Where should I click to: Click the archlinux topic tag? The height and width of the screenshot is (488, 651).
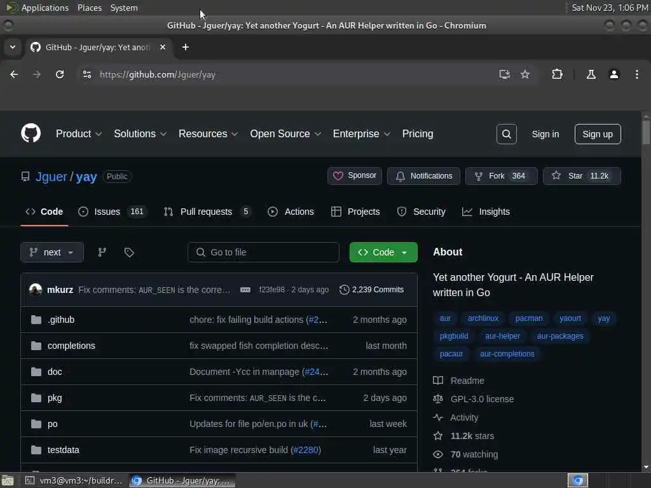pyautogui.click(x=483, y=318)
